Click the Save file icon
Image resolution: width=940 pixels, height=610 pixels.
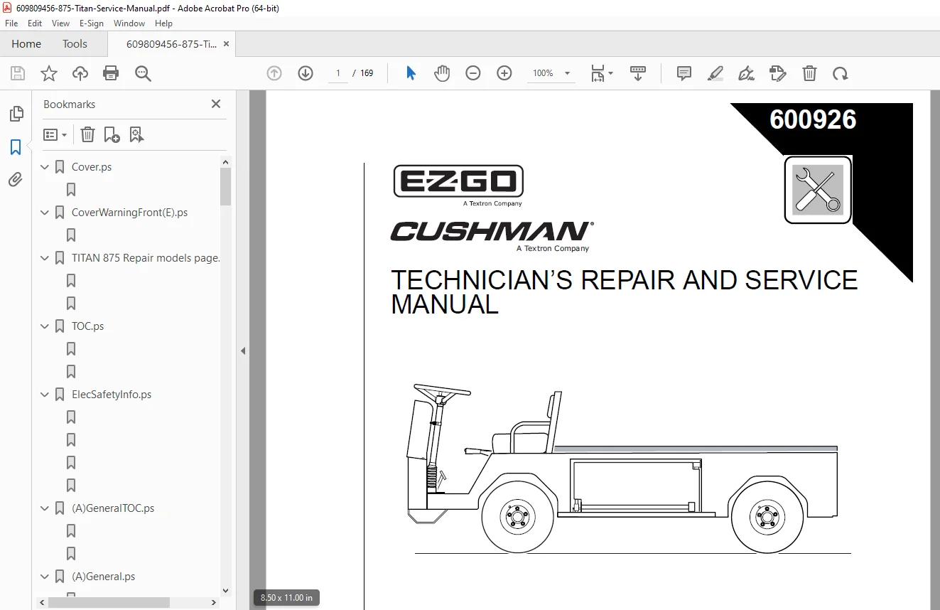click(x=18, y=73)
